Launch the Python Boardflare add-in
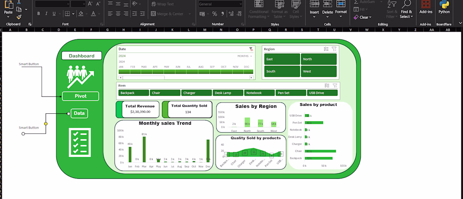 444,8
